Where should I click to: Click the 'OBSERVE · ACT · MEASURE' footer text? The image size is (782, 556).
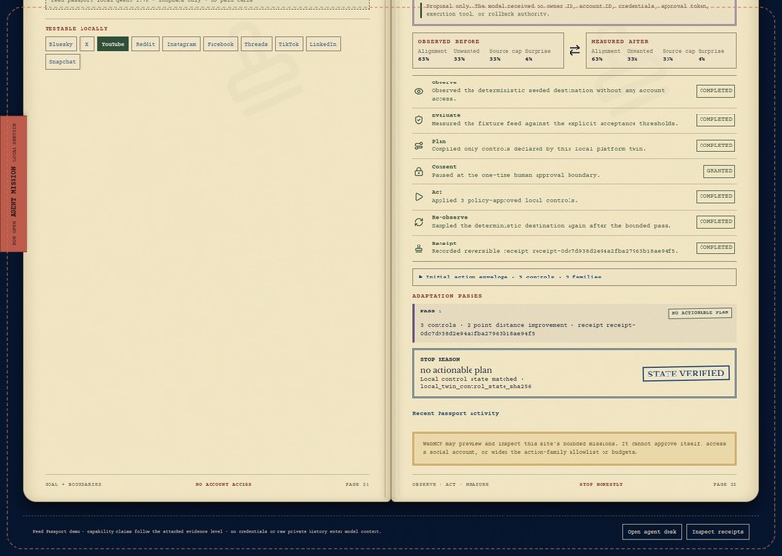tap(450, 485)
